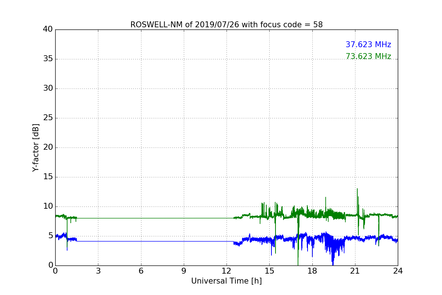Click the y-axis tick label '20'
Viewport: 442px width, 295px height.
pyautogui.click(x=48, y=147)
